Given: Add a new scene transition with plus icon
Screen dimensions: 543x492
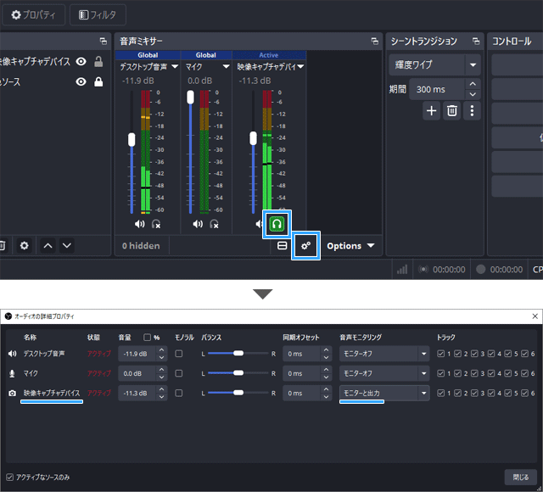Looking at the screenshot, I should tap(431, 110).
